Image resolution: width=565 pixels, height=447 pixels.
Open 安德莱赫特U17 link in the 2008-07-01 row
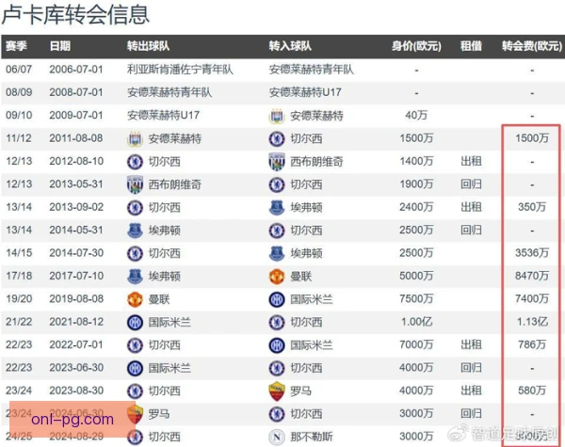(x=305, y=92)
